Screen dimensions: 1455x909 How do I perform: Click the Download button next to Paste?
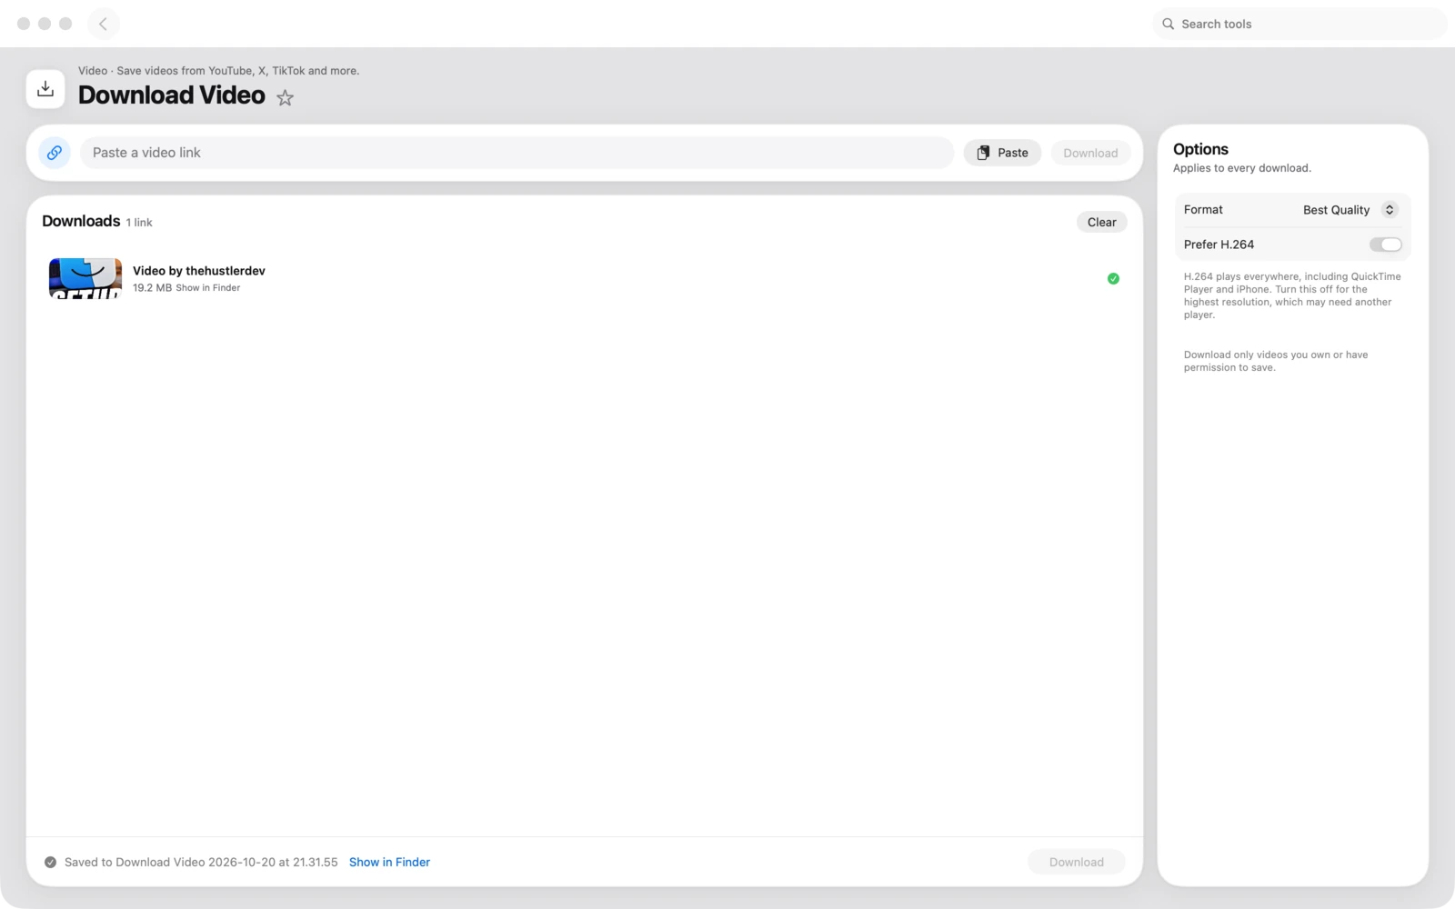pos(1090,153)
